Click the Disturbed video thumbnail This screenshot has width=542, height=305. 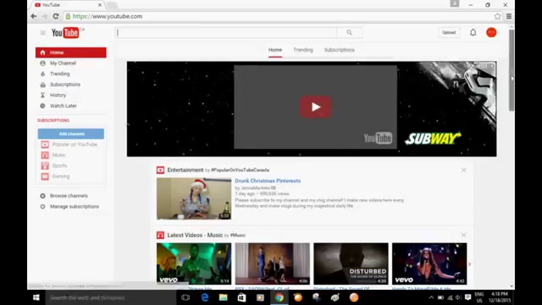351,263
